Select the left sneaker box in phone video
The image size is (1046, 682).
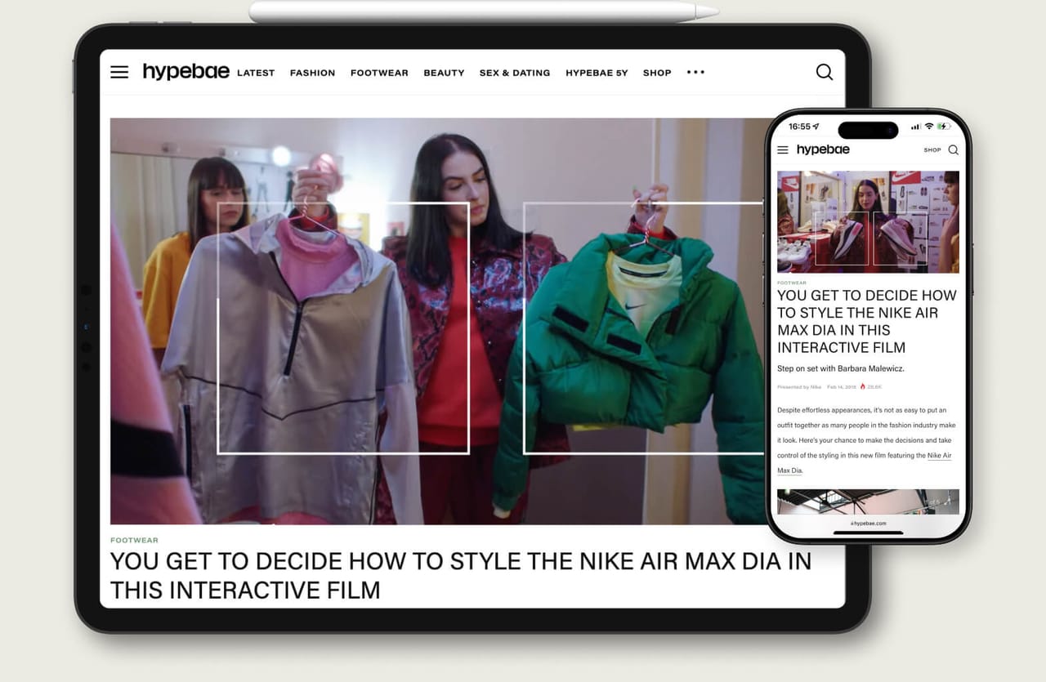tap(842, 238)
